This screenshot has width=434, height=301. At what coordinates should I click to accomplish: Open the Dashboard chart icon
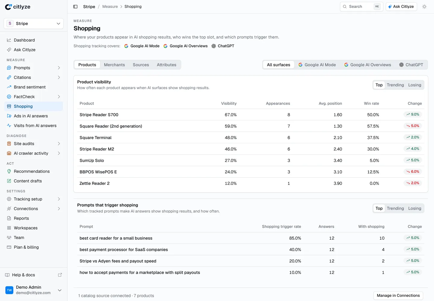coord(9,40)
